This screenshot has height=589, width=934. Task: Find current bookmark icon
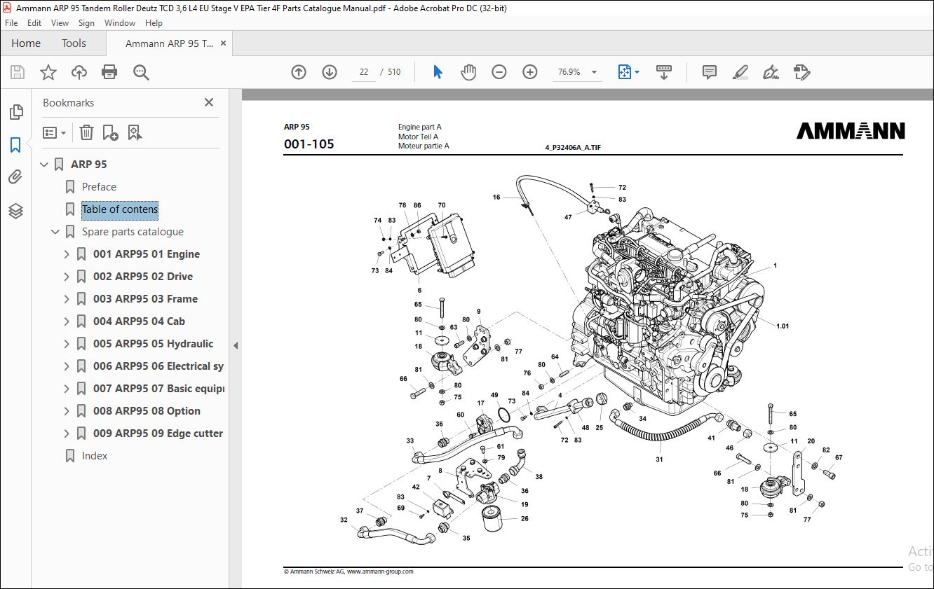[x=135, y=132]
